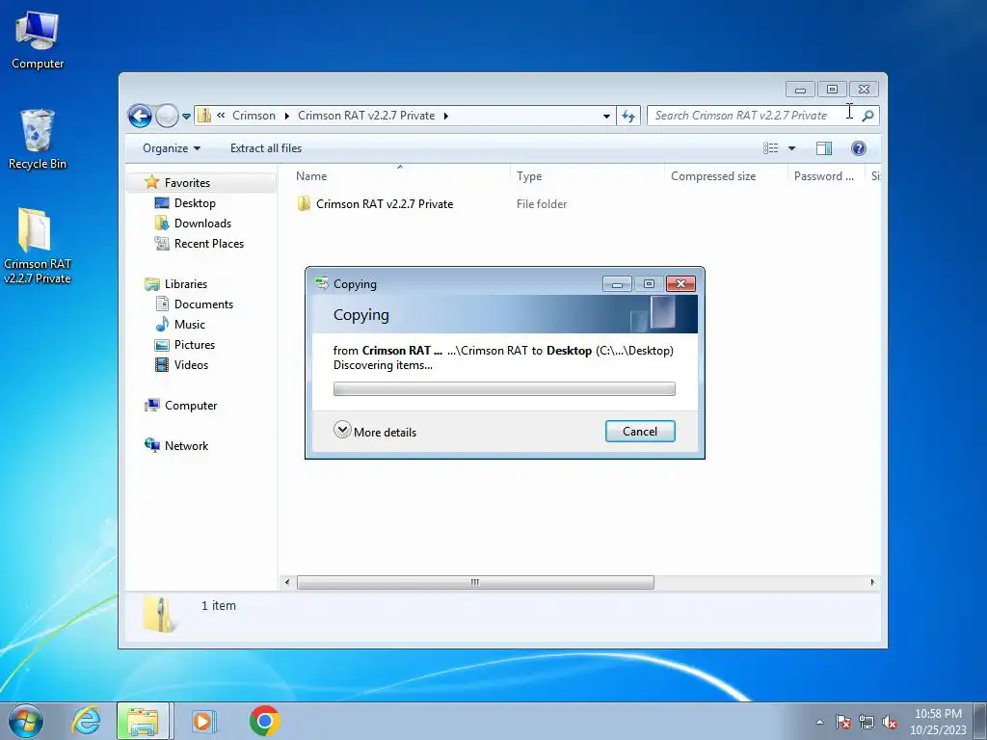Image resolution: width=987 pixels, height=740 pixels.
Task: Open the Music library
Action: (x=190, y=324)
